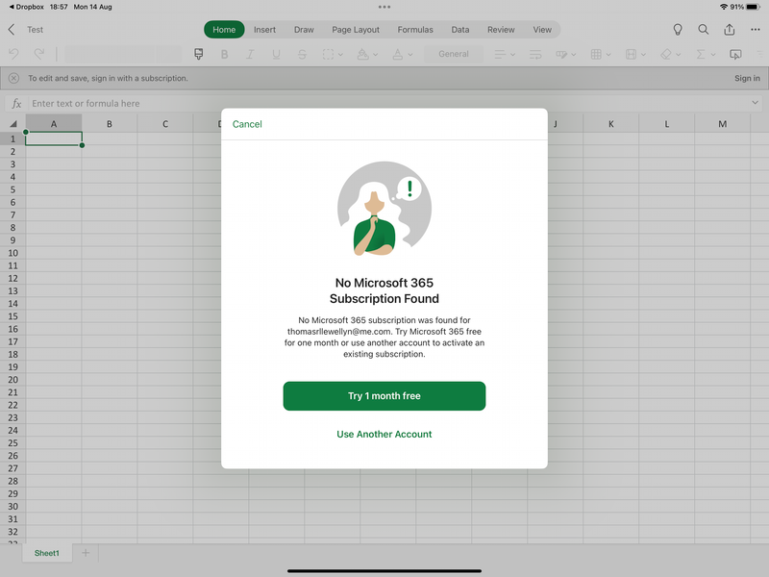Tap Cancel in the subscription dialog
769x577 pixels.
(247, 124)
